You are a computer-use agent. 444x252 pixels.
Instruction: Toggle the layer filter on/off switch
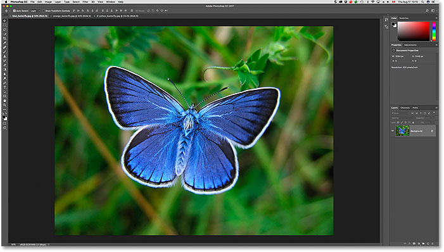(434, 113)
